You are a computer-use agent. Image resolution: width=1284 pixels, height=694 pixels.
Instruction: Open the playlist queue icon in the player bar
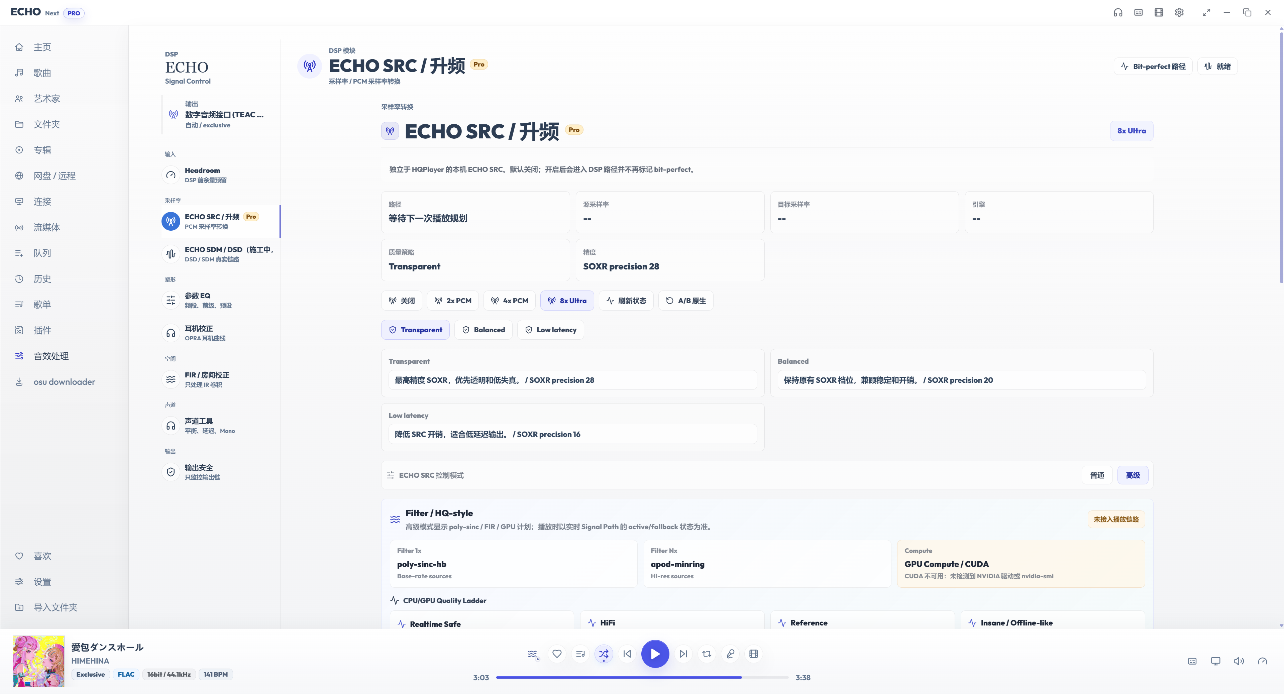[x=580, y=654]
